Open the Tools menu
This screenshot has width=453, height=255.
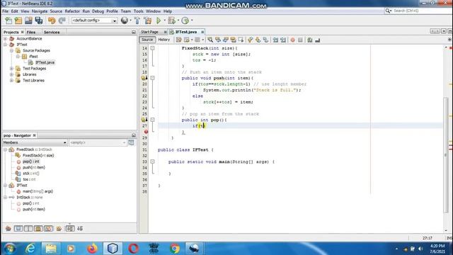(x=139, y=11)
